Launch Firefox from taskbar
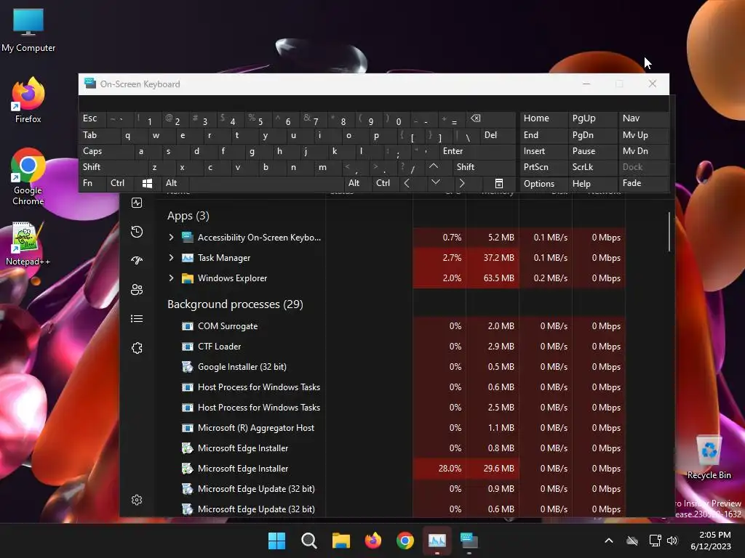This screenshot has width=745, height=558. click(373, 541)
